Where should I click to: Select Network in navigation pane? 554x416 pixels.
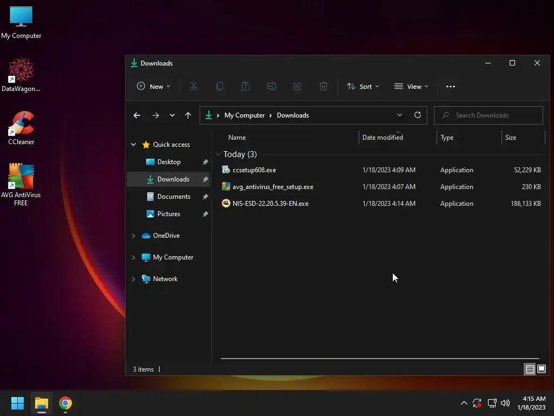pos(165,279)
